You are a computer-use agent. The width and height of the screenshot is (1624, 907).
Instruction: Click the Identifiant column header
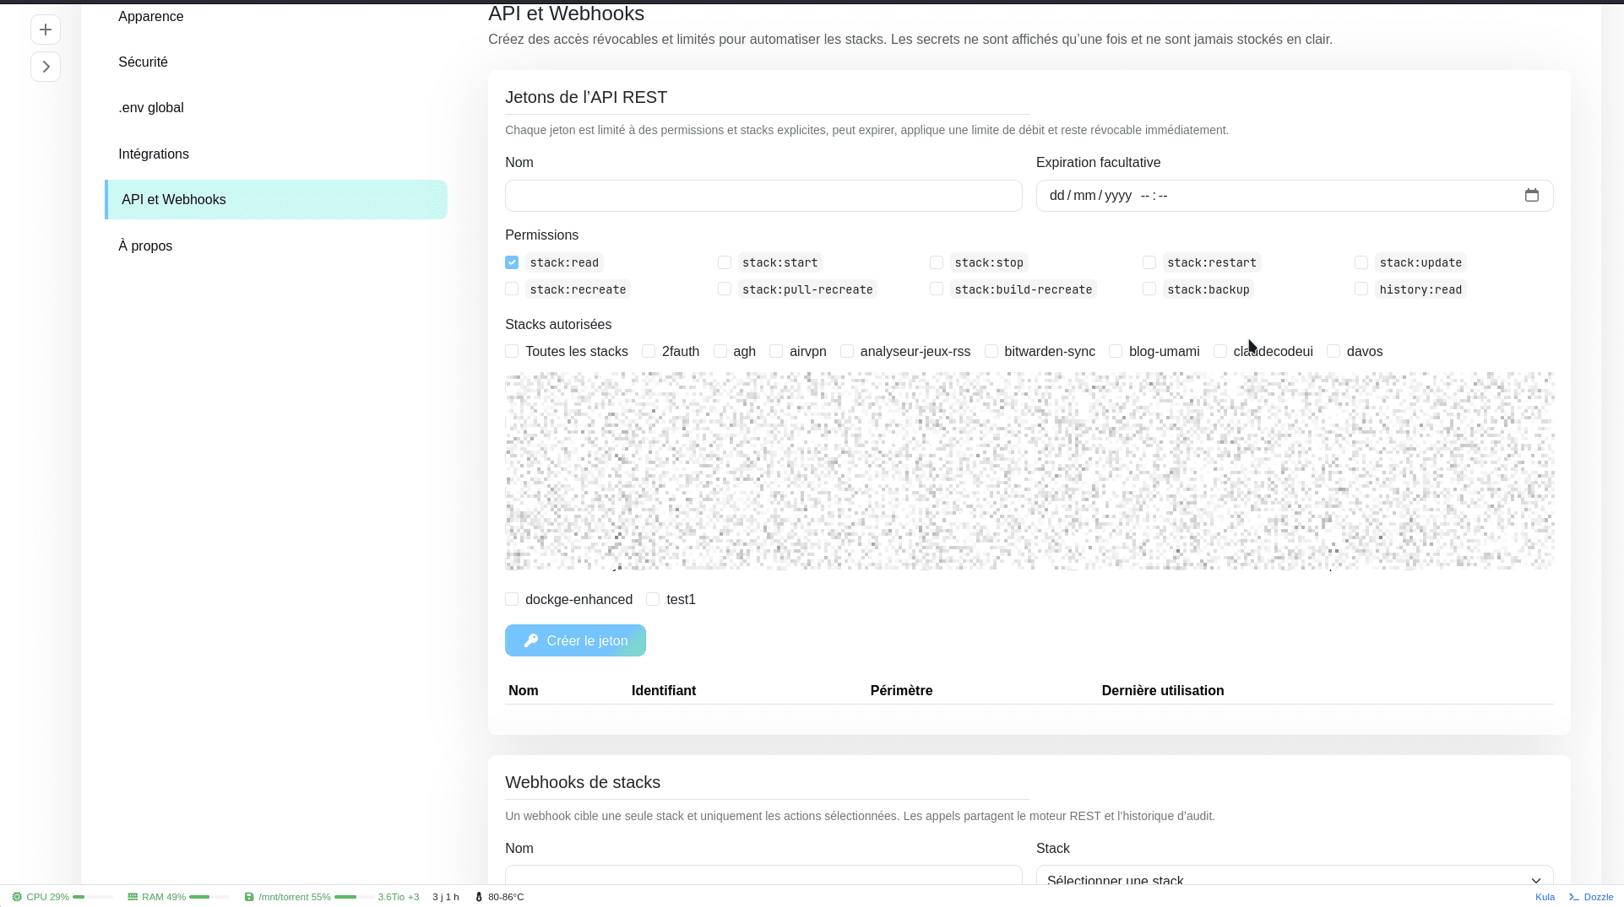point(664,690)
